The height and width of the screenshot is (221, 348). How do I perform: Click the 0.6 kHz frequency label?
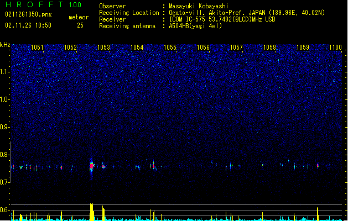(x=4, y=210)
